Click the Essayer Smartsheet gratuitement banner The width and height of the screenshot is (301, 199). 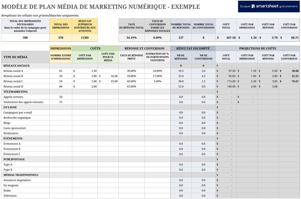[x=269, y=6]
